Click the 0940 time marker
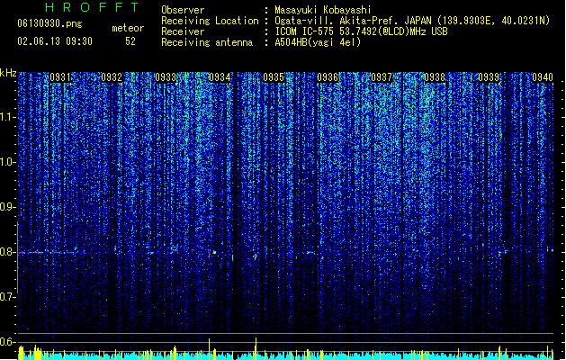566x360 pixels. tap(543, 77)
